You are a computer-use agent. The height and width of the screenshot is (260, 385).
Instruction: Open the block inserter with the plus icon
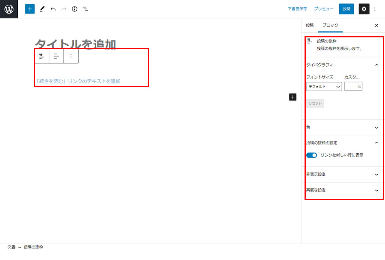coord(30,8)
